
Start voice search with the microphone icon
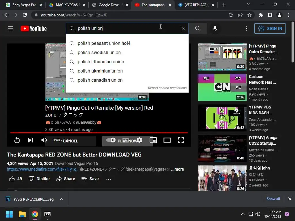click(x=215, y=28)
